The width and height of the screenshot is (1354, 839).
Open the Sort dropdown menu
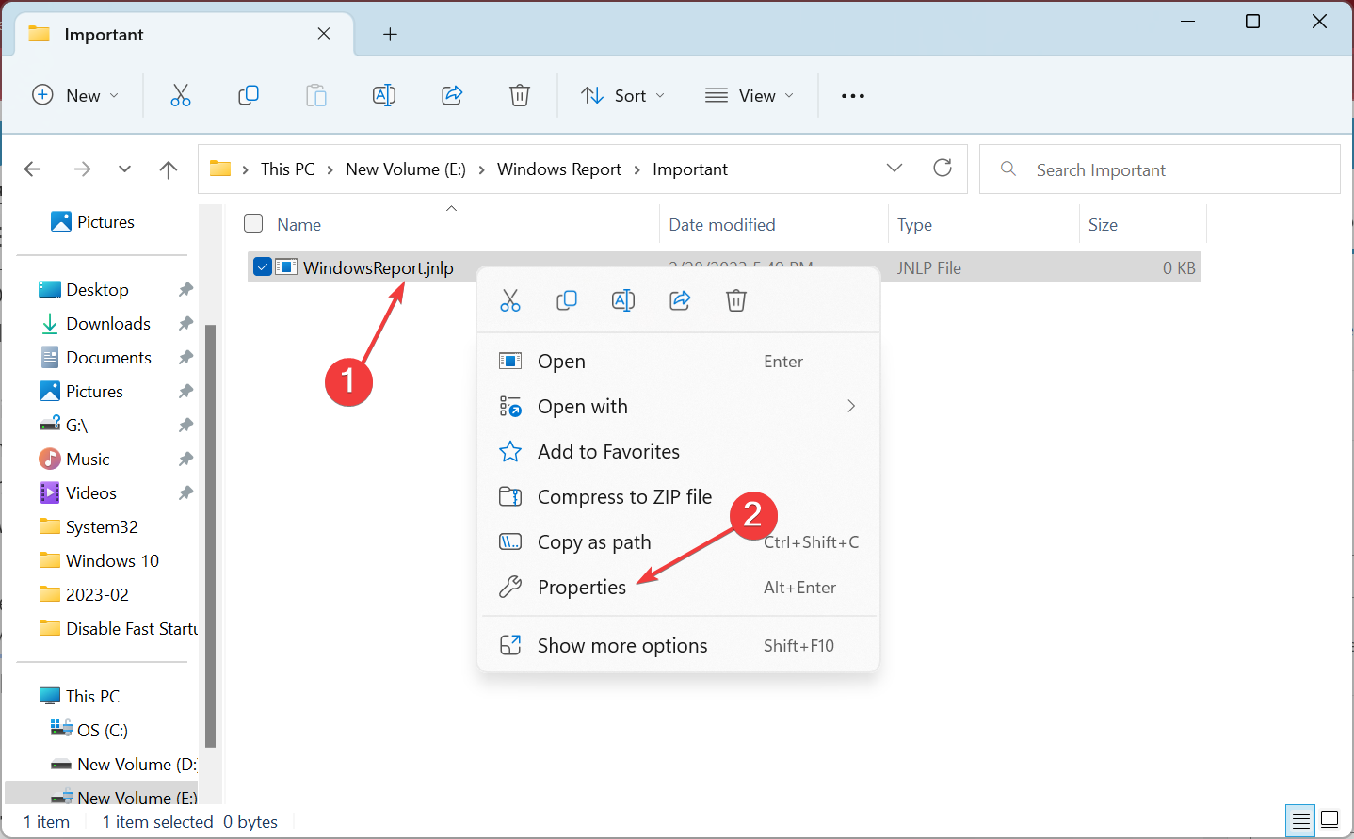(x=623, y=95)
